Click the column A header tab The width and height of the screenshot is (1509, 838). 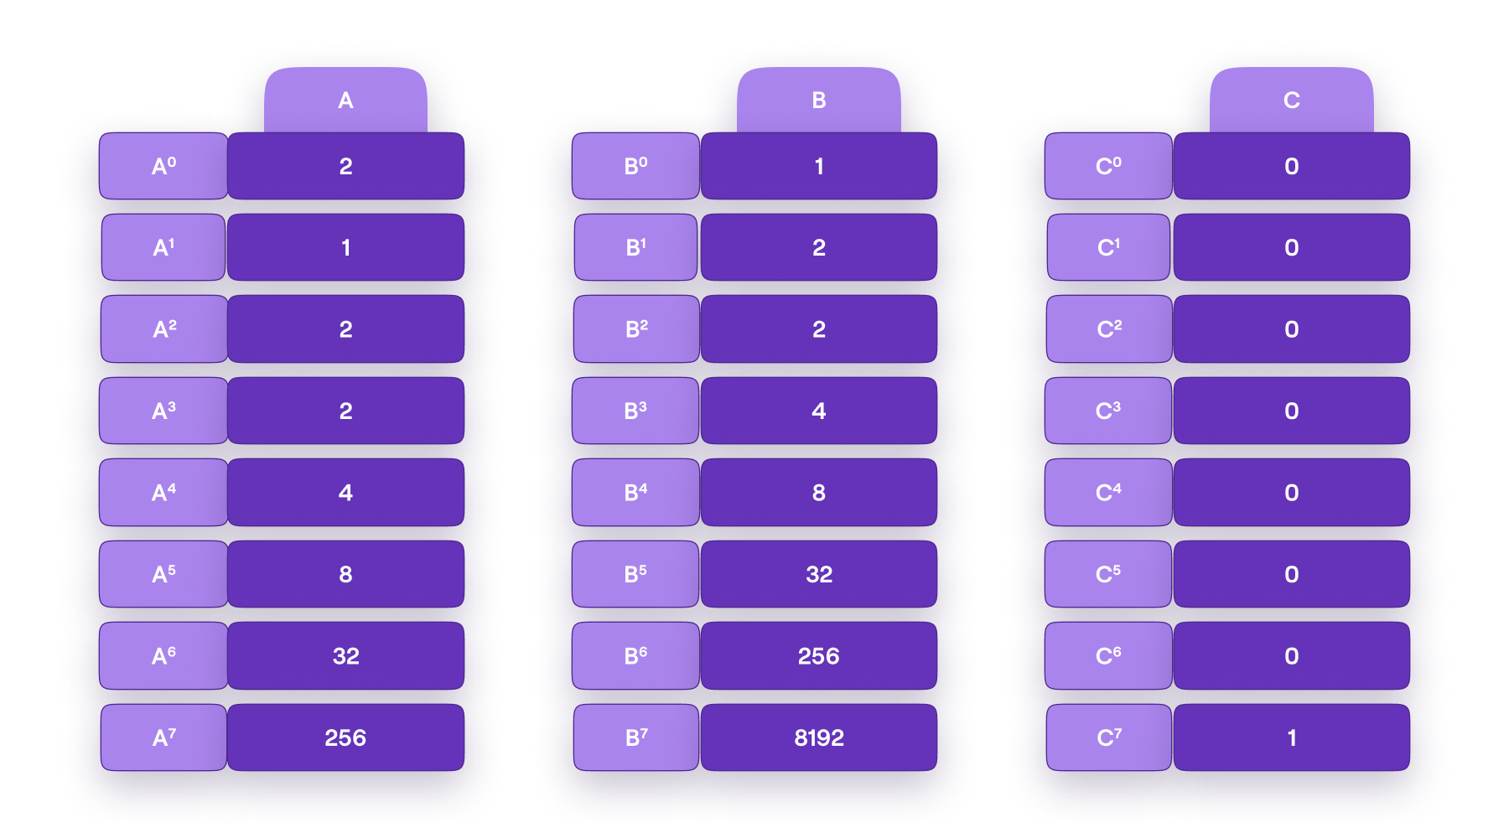click(x=345, y=101)
